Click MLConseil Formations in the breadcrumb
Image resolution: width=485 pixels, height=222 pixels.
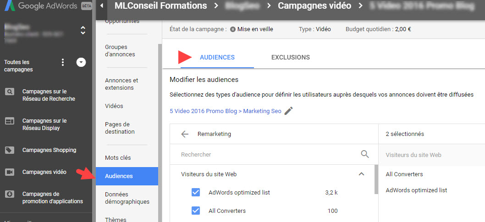coord(160,5)
